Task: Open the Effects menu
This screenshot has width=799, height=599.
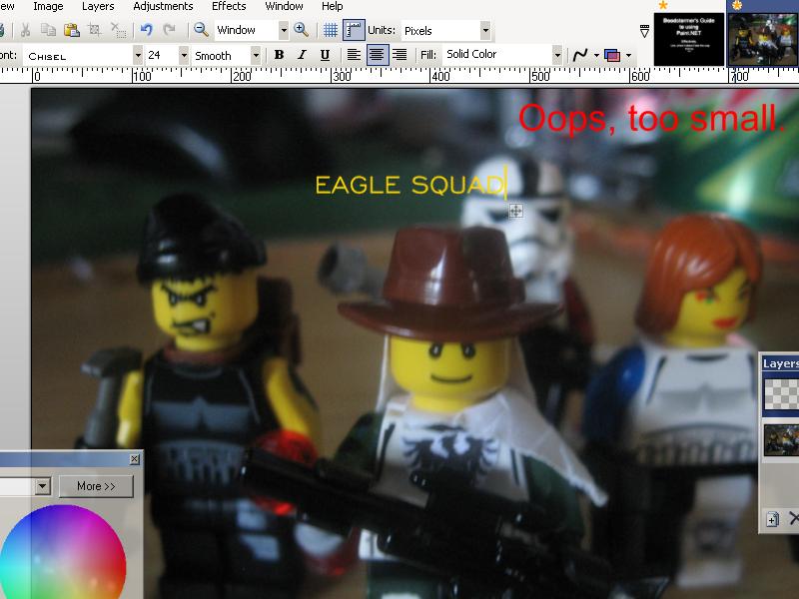Action: [229, 7]
